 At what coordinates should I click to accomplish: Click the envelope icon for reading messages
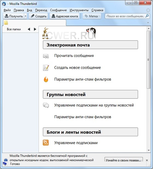click(46, 56)
